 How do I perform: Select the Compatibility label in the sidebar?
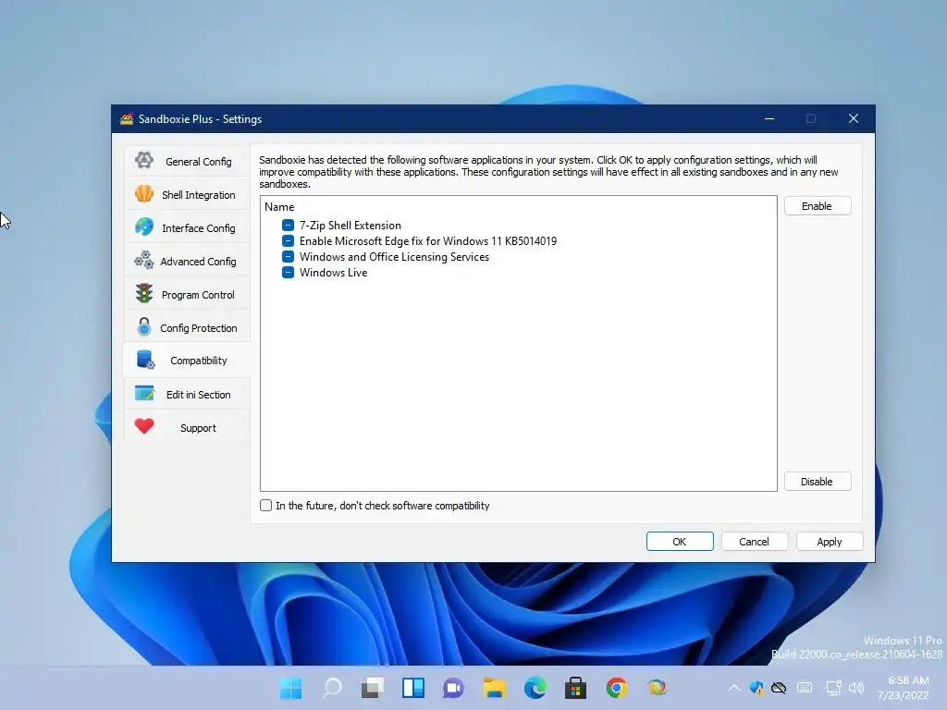[199, 361]
